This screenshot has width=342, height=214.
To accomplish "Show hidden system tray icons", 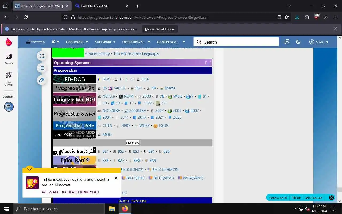I will (x=295, y=209).
